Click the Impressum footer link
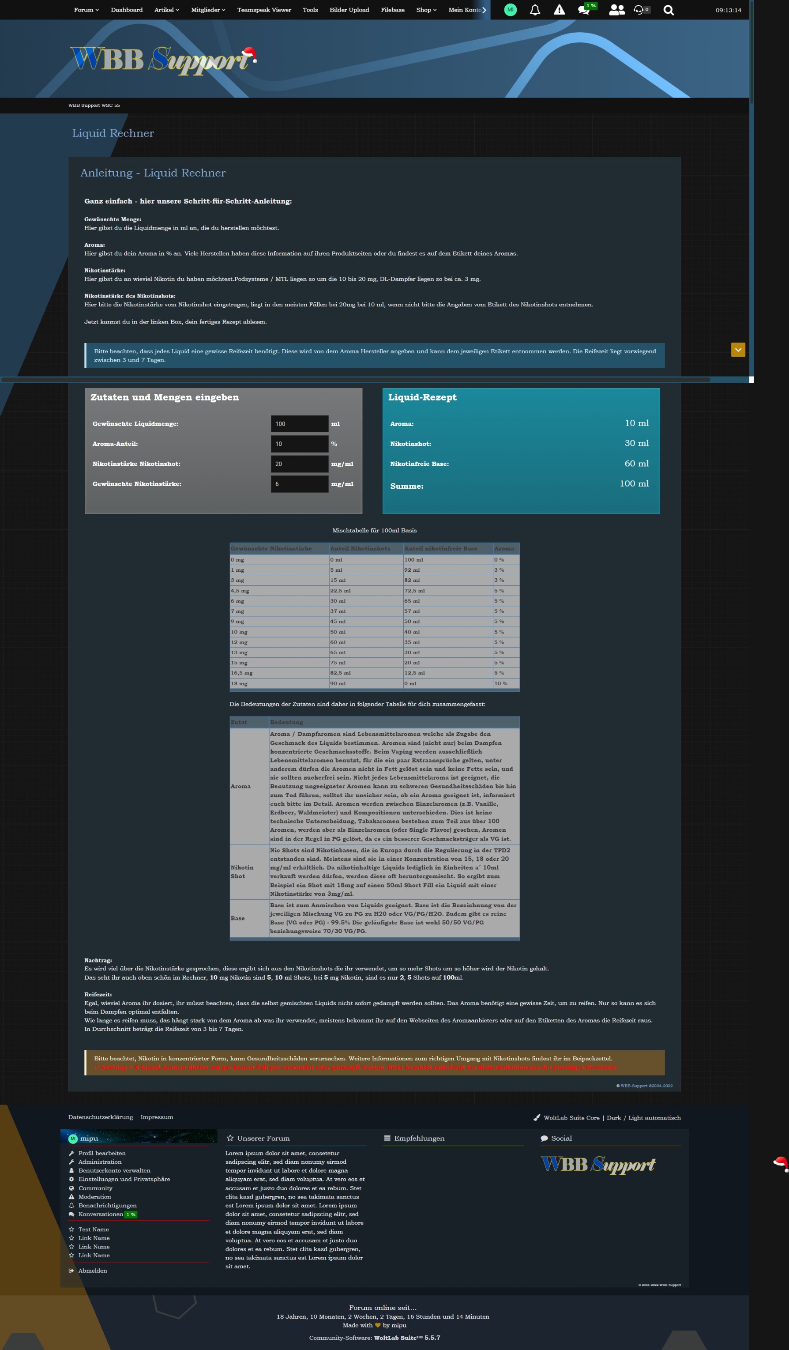The height and width of the screenshot is (1350, 789). click(x=156, y=1117)
